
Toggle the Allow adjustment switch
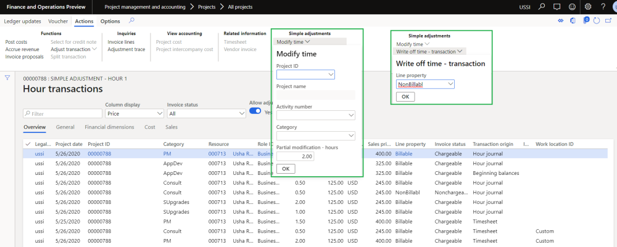tap(255, 111)
